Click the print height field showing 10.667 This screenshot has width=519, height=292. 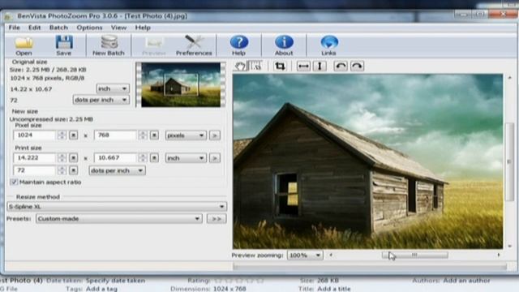[x=115, y=158]
